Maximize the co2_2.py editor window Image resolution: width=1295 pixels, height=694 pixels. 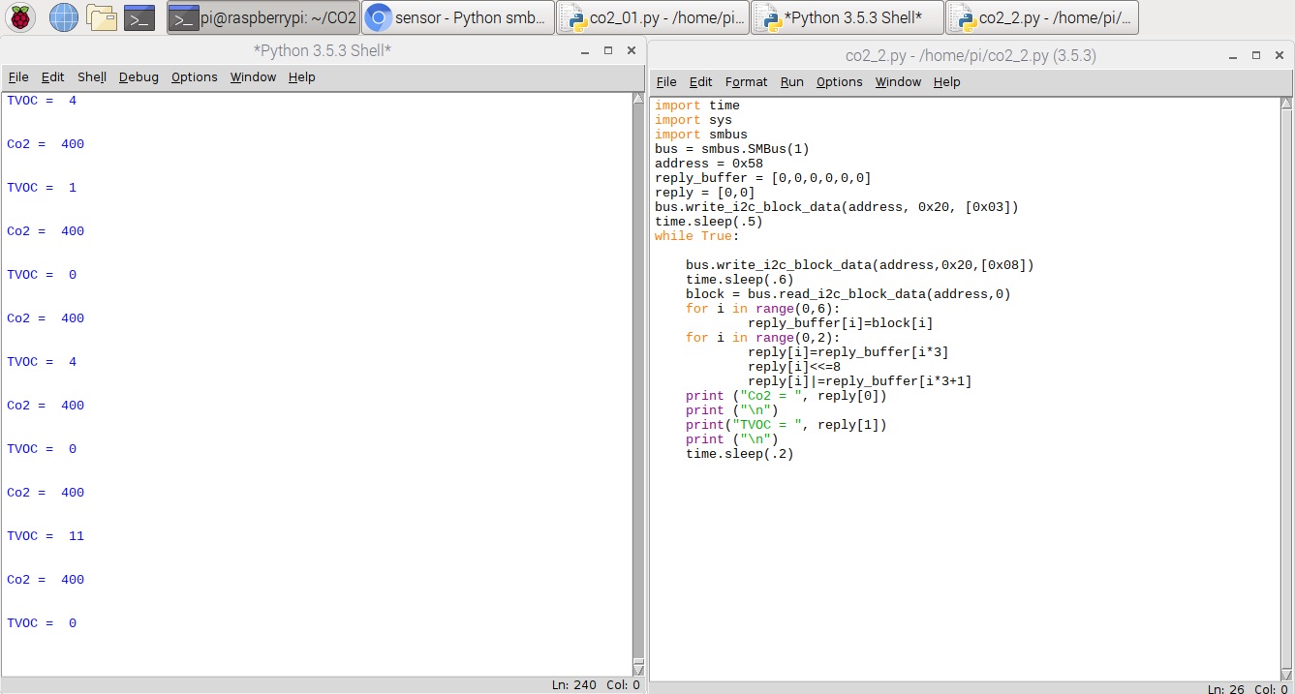1256,56
